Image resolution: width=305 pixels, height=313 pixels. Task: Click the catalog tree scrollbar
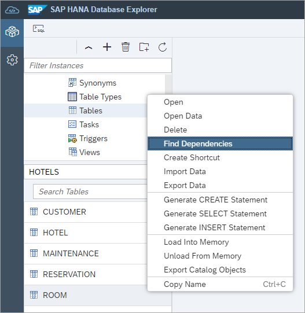[168, 85]
